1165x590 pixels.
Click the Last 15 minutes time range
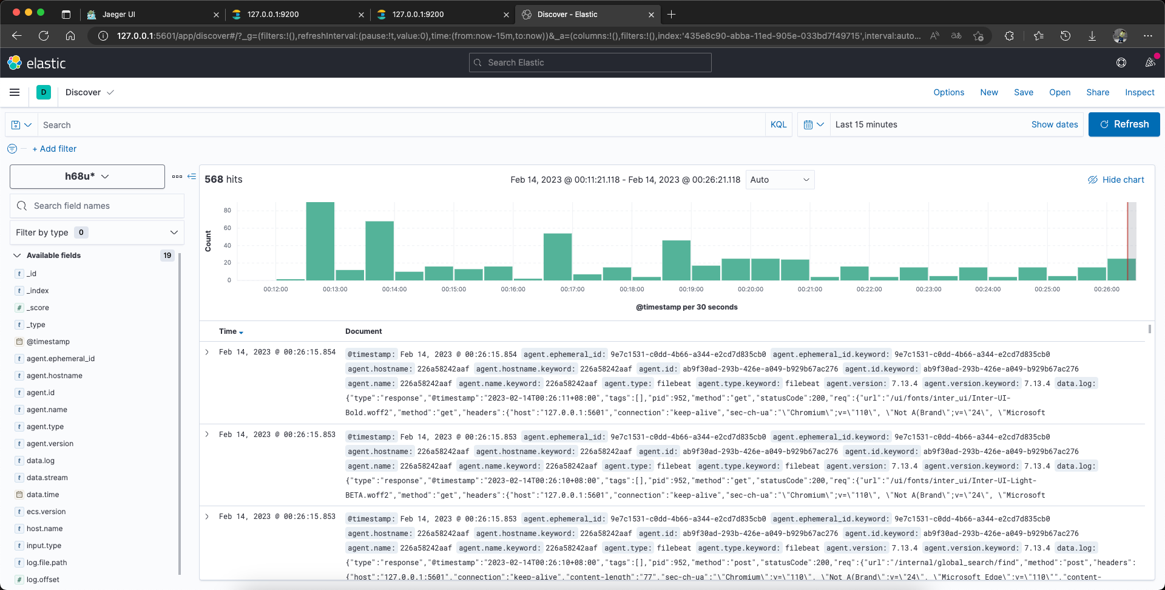coord(866,124)
